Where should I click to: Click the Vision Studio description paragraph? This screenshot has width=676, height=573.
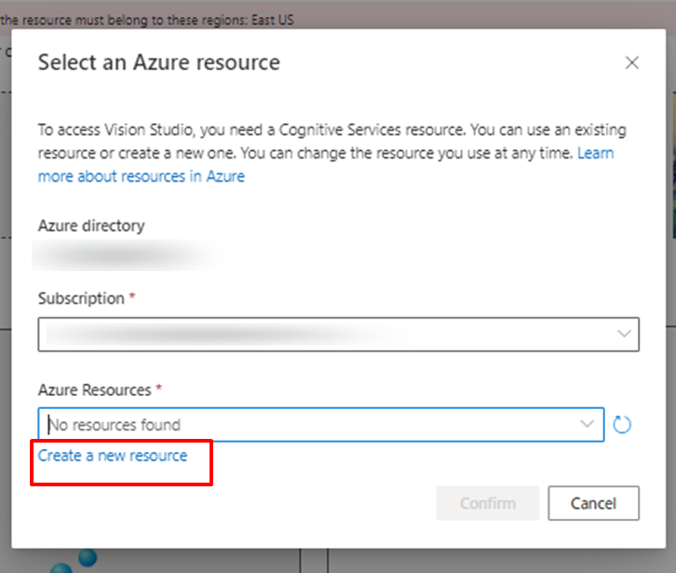click(332, 153)
